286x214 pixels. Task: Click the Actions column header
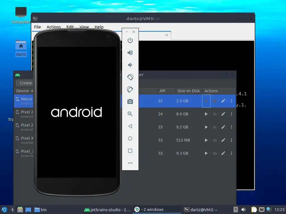pyautogui.click(x=219, y=91)
